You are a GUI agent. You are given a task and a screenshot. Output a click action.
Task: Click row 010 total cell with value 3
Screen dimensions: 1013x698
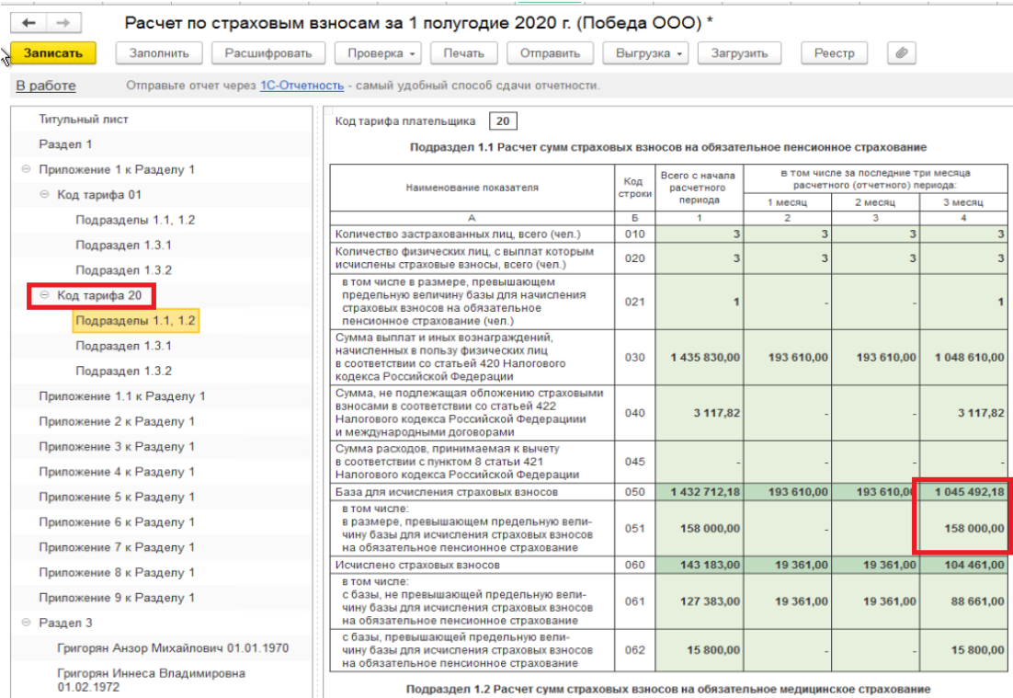pyautogui.click(x=700, y=234)
